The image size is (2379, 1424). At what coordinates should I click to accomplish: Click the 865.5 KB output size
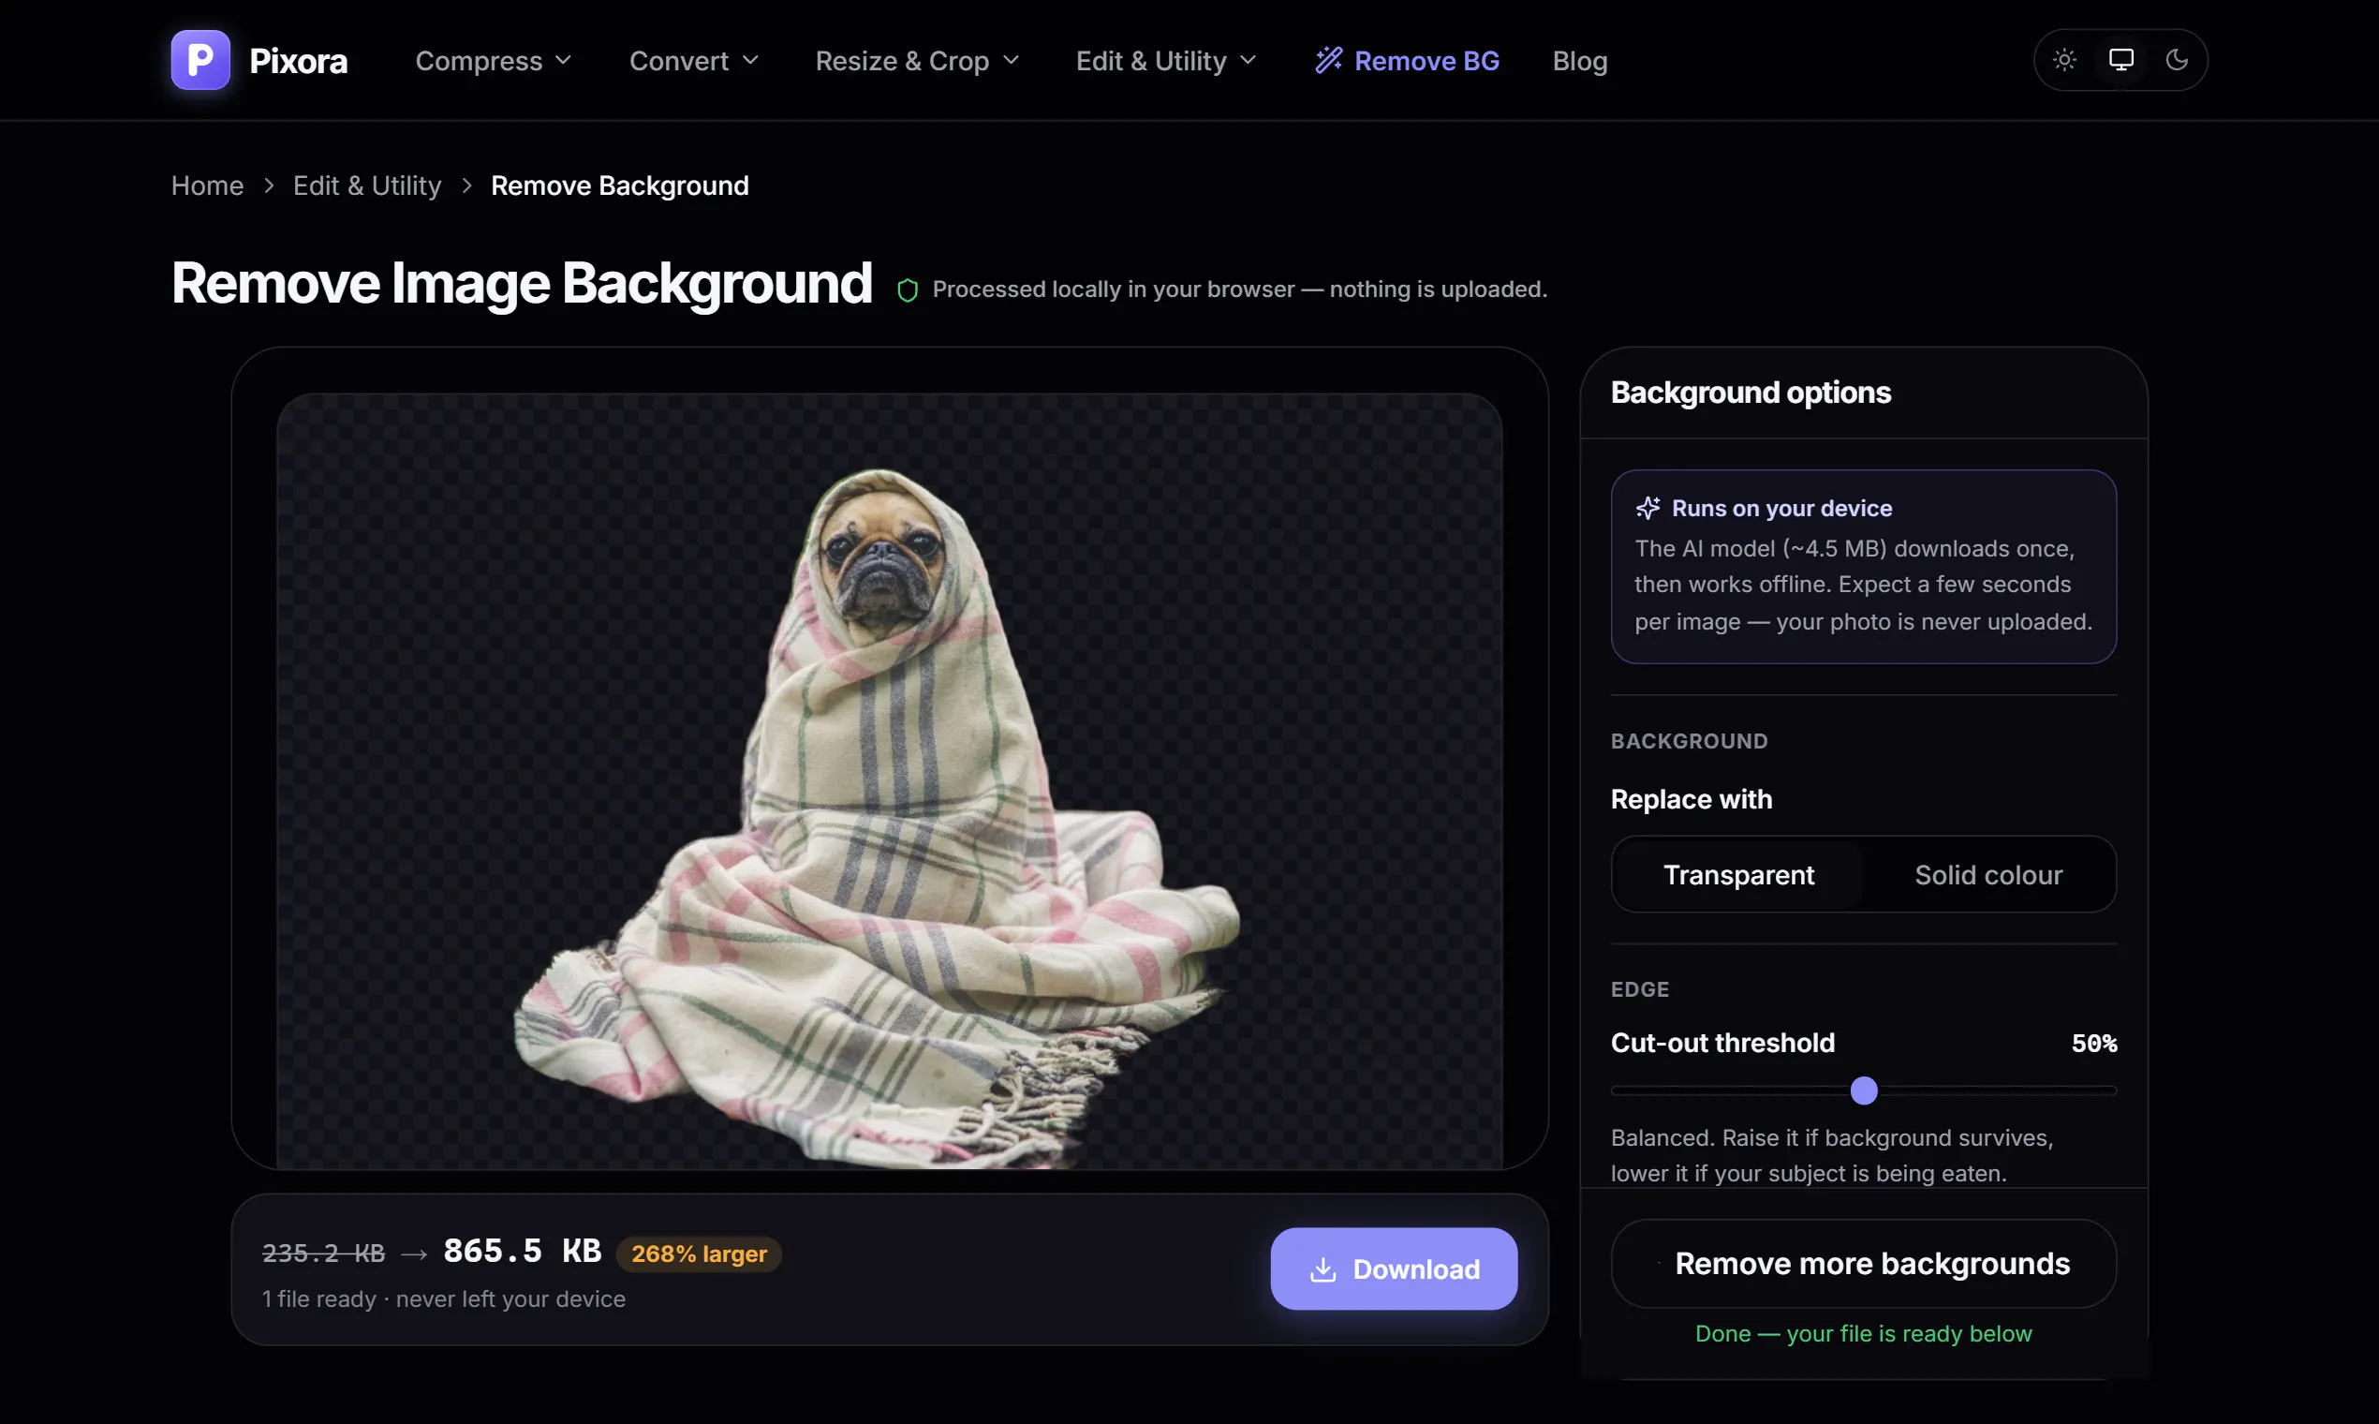pos(522,1251)
